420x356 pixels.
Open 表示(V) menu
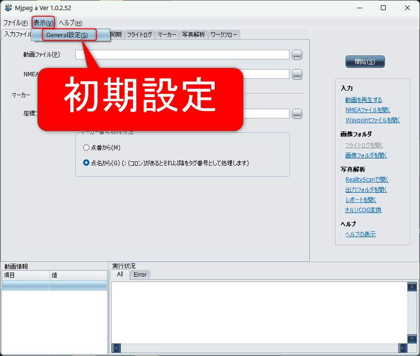click(43, 23)
